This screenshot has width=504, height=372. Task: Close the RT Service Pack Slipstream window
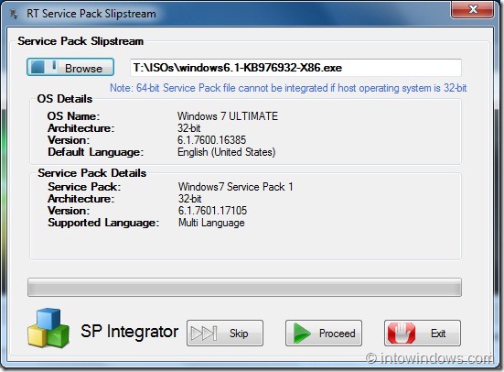pos(473,9)
